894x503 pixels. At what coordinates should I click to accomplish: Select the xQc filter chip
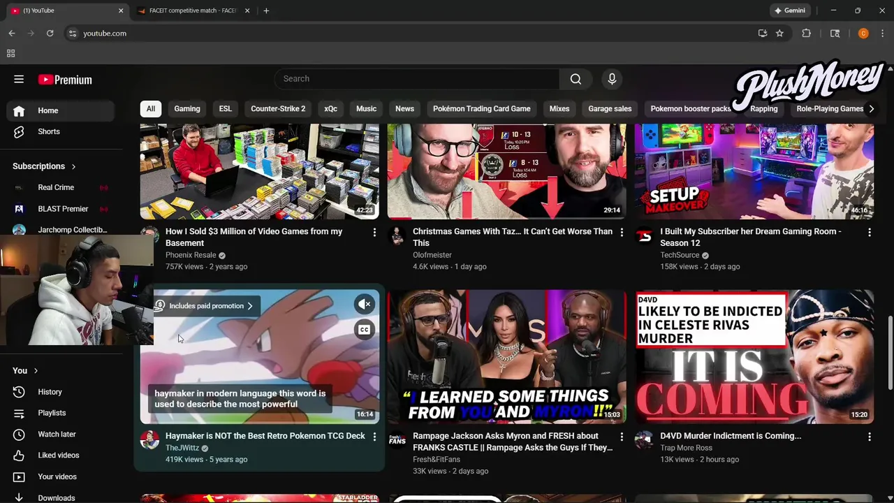[330, 108]
